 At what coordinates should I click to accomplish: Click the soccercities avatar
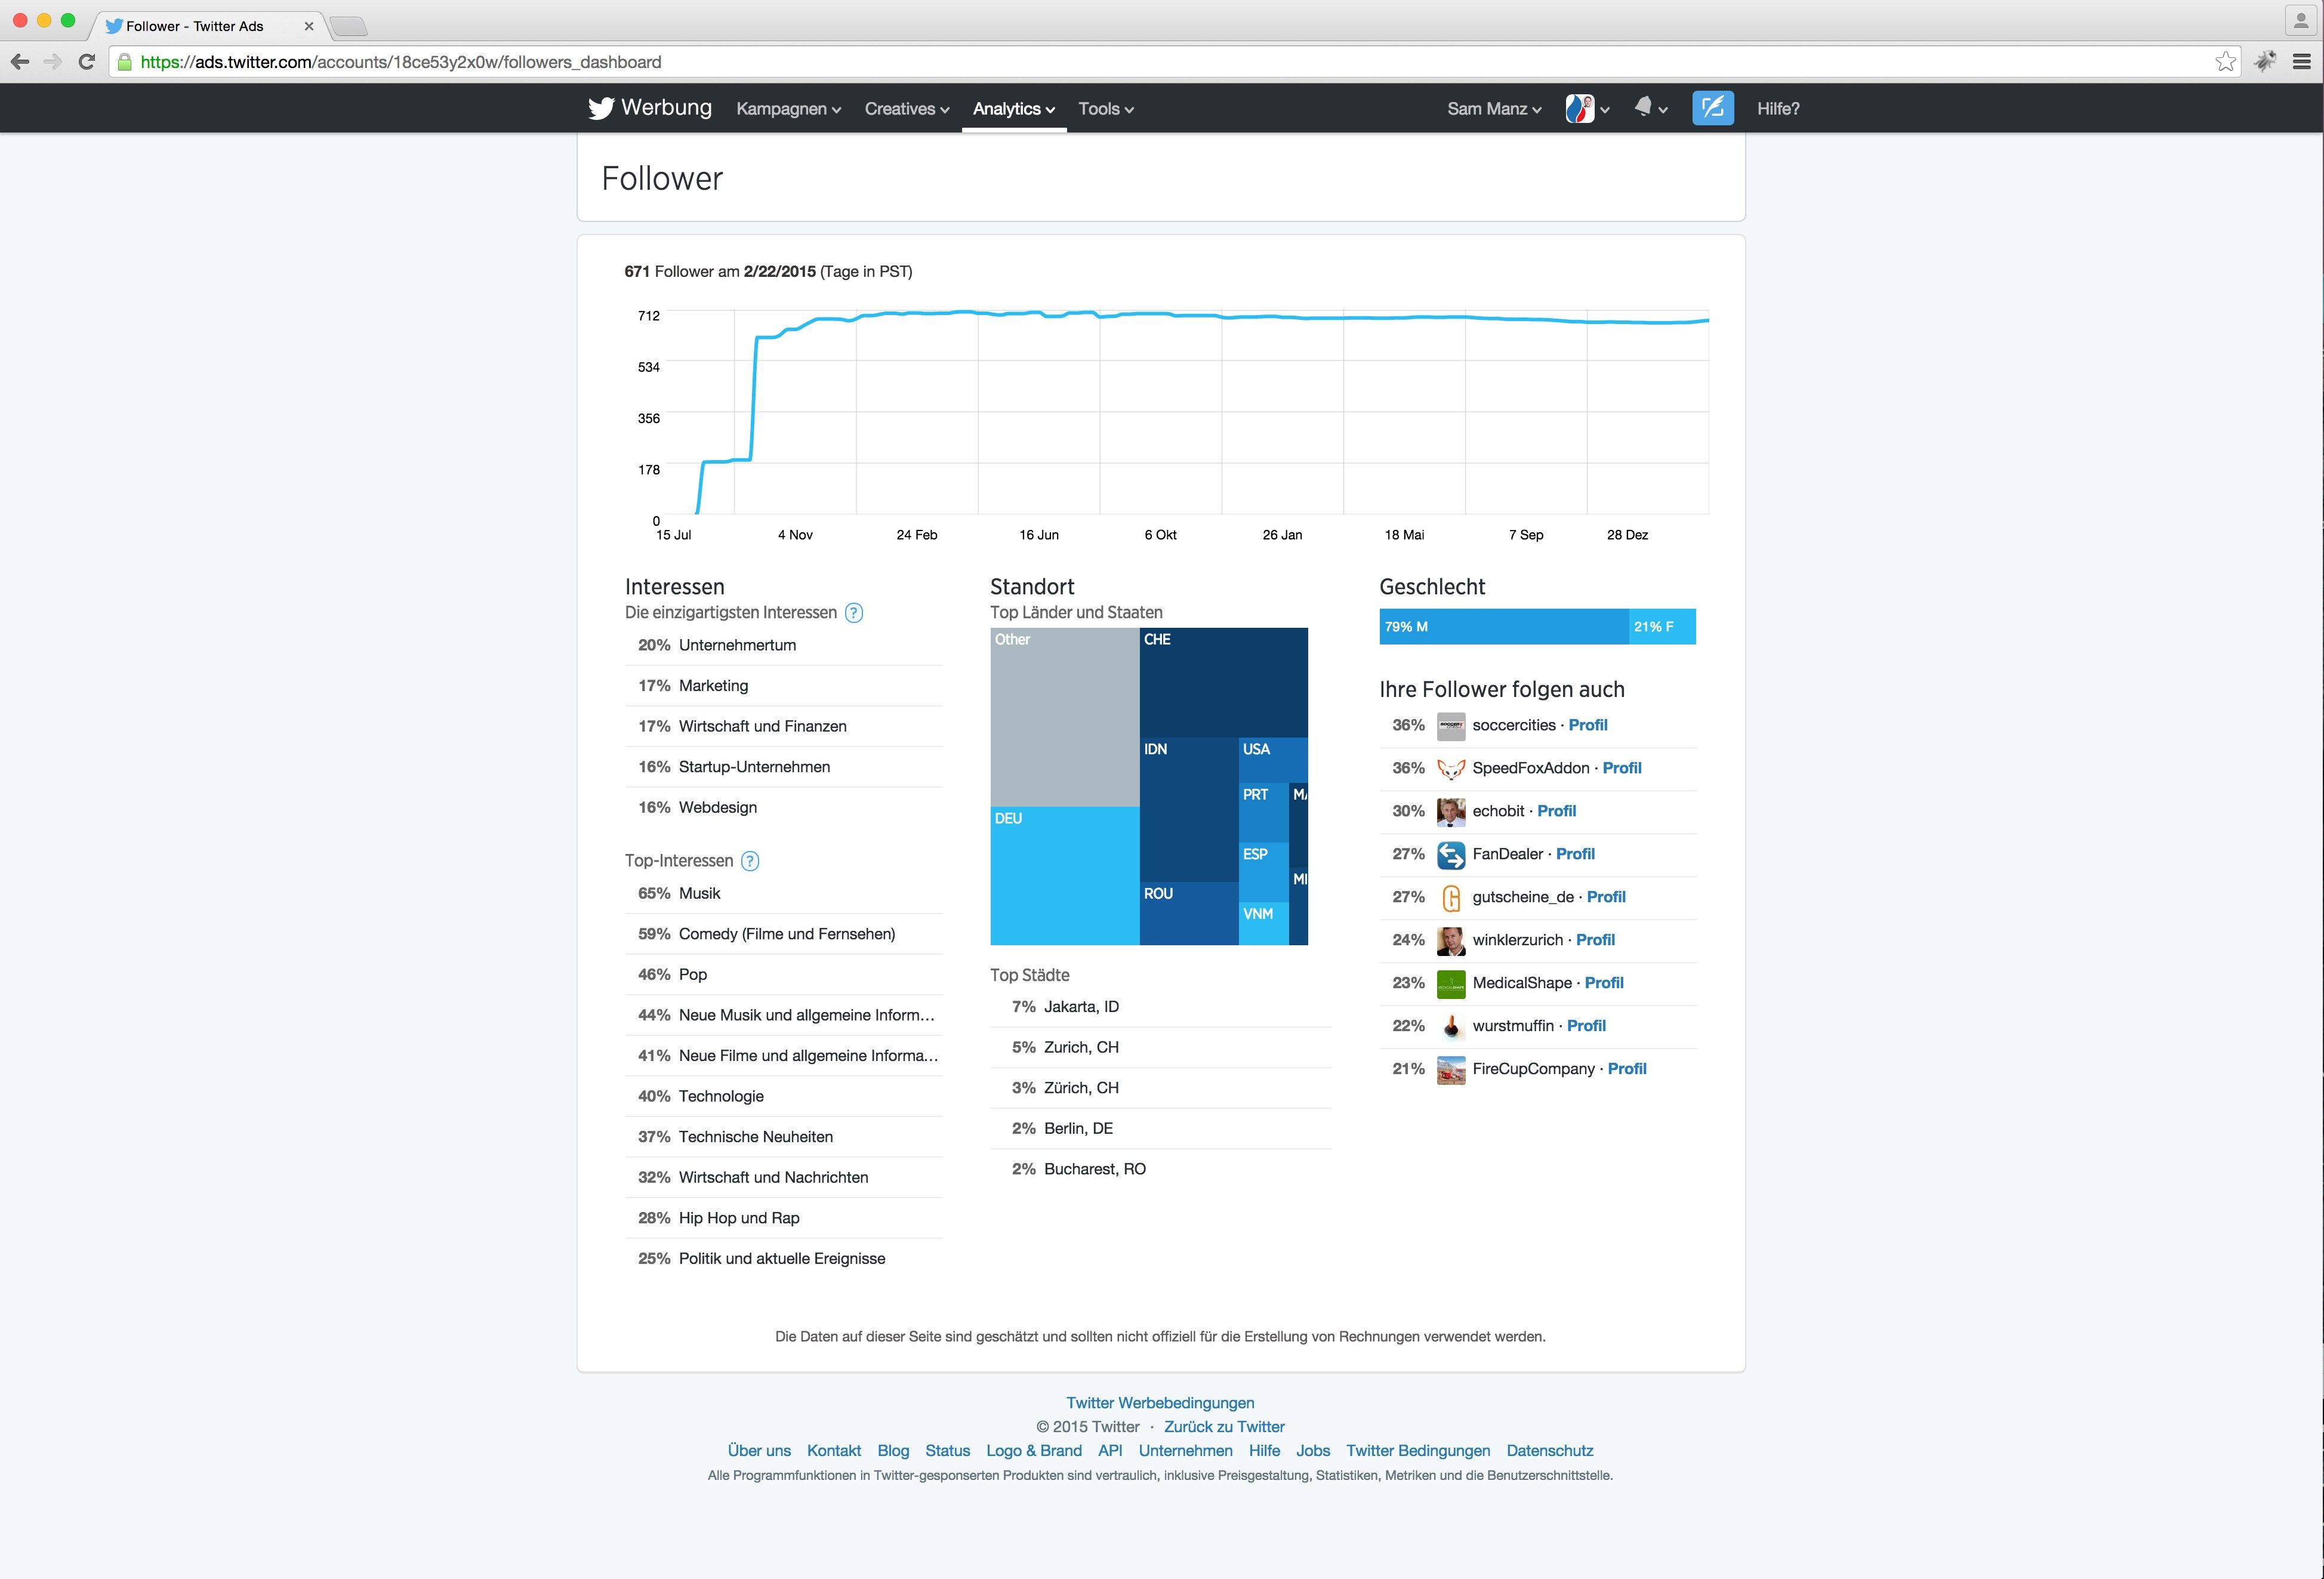tap(1450, 726)
